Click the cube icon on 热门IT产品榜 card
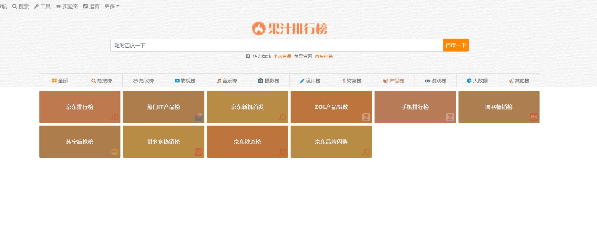 [x=199, y=117]
